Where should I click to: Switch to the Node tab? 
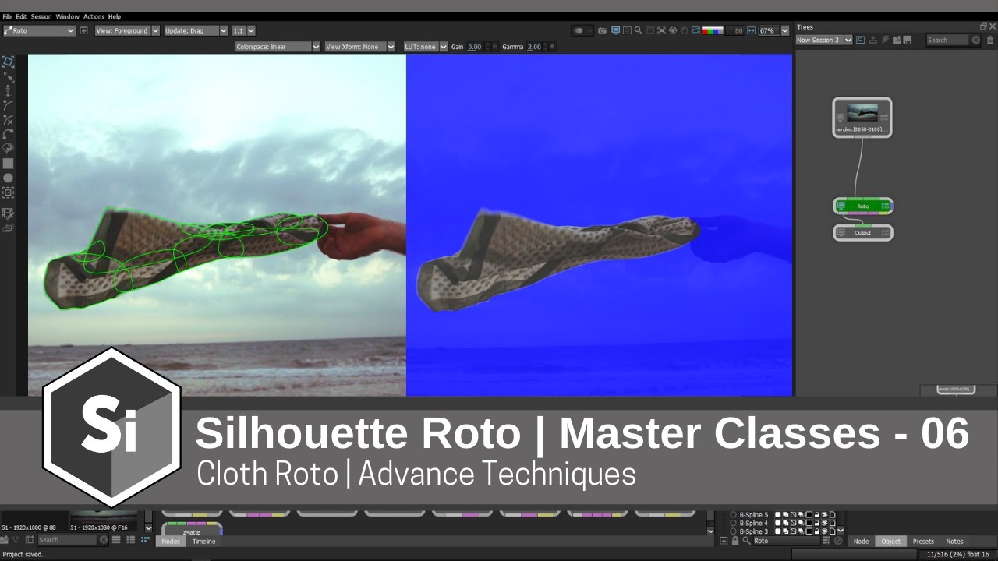click(861, 541)
